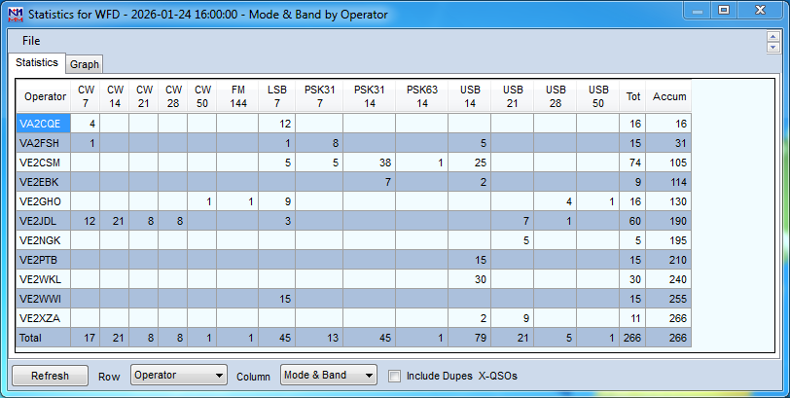Screen dimensions: 790x398
Task: Switch to the Graph tab
Action: click(x=85, y=64)
